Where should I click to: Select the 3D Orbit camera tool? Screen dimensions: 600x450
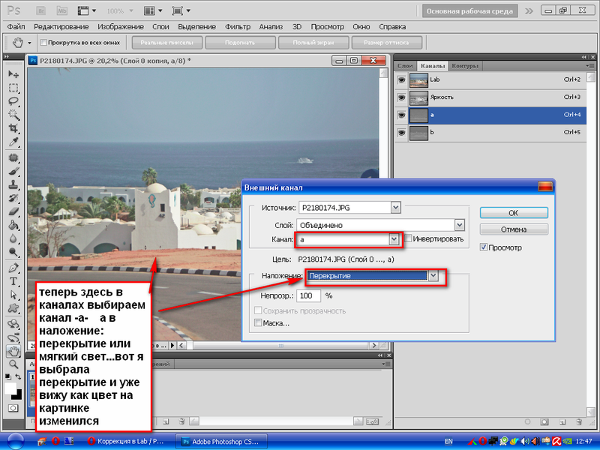(13, 337)
